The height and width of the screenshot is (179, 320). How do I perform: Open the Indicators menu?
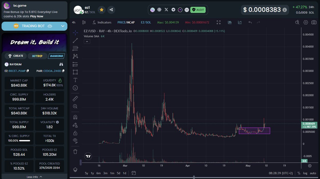click(x=102, y=22)
